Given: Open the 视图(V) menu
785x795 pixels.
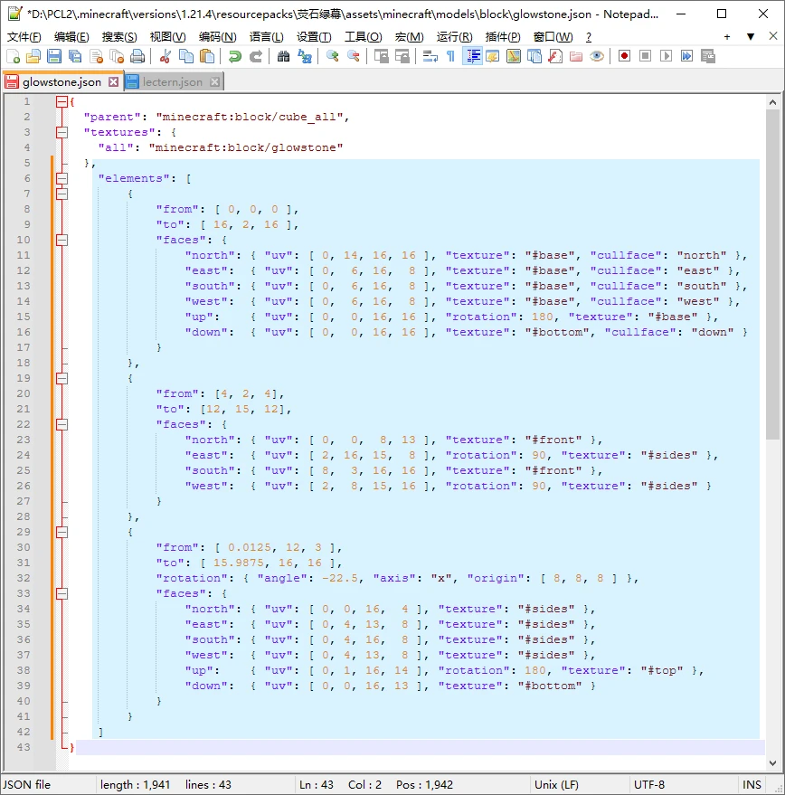Looking at the screenshot, I should pos(168,36).
